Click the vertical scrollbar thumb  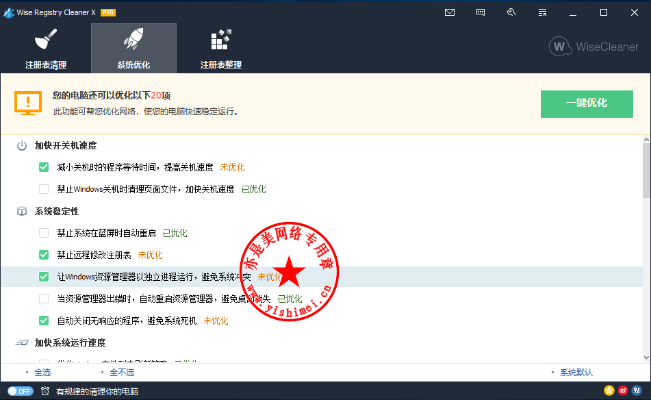tap(646, 171)
